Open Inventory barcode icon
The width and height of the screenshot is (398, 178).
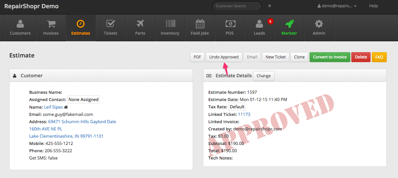coord(170,24)
